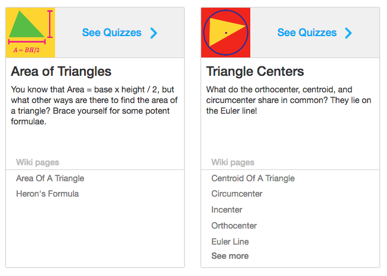Open the Area of Triangles green triangle thumbnail
387x276 pixels.
coord(30,33)
